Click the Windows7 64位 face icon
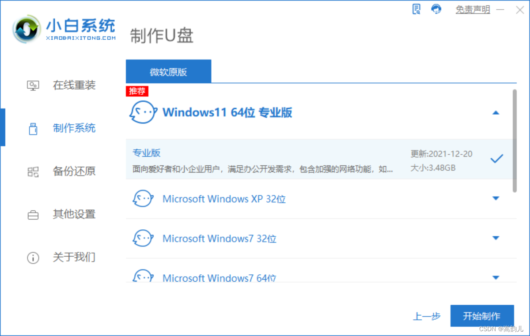 pos(143,276)
